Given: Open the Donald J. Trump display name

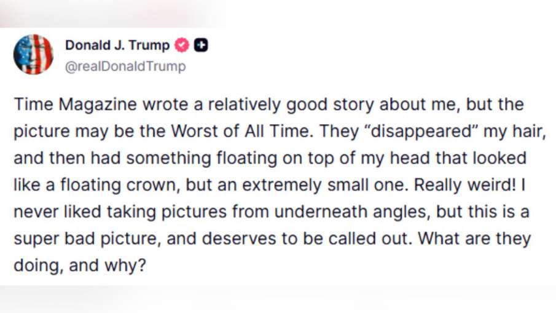Looking at the screenshot, I should [117, 46].
